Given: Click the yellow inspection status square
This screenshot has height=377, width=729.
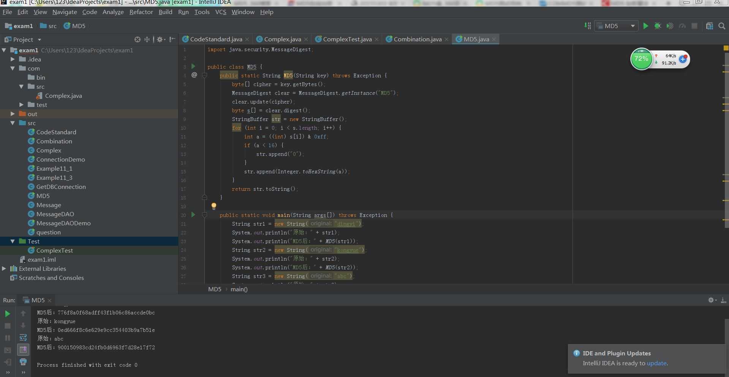Looking at the screenshot, I should pyautogui.click(x=726, y=48).
